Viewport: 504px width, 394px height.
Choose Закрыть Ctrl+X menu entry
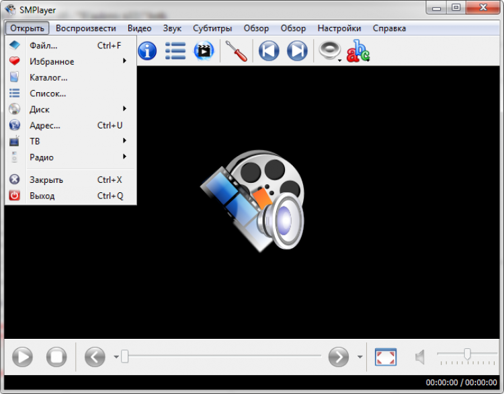[x=71, y=180]
